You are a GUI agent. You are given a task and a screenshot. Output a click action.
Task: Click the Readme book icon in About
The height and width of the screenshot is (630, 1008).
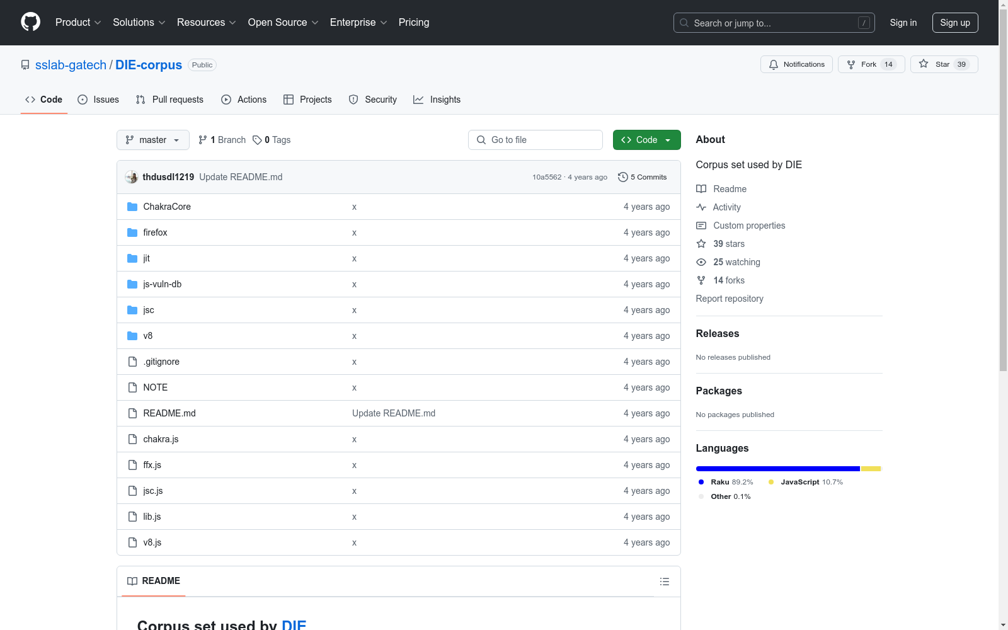(x=701, y=189)
